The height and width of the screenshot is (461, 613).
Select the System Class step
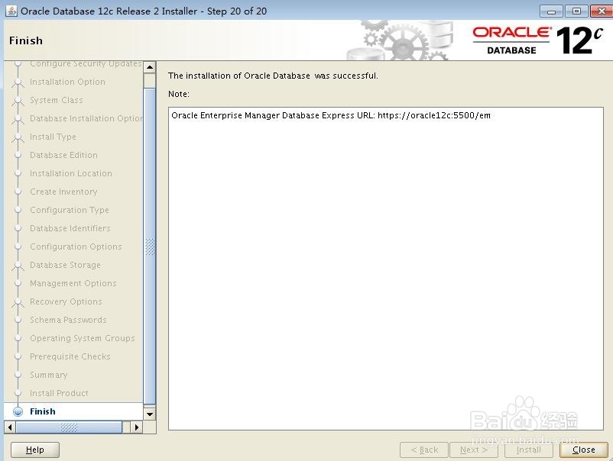pyautogui.click(x=57, y=99)
